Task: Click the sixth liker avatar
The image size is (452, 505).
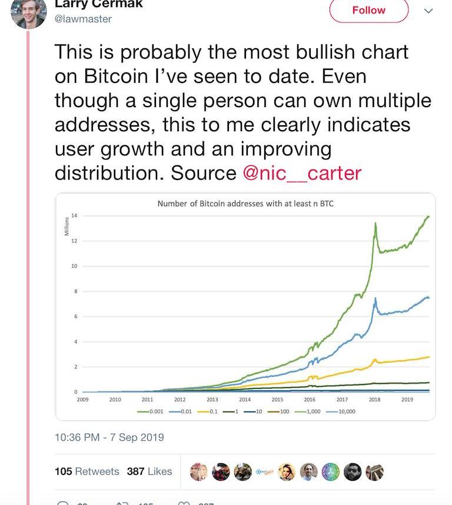Action: click(x=308, y=472)
